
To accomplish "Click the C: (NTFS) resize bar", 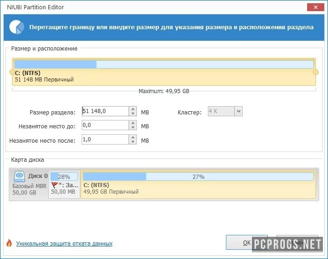I will coord(164,72).
